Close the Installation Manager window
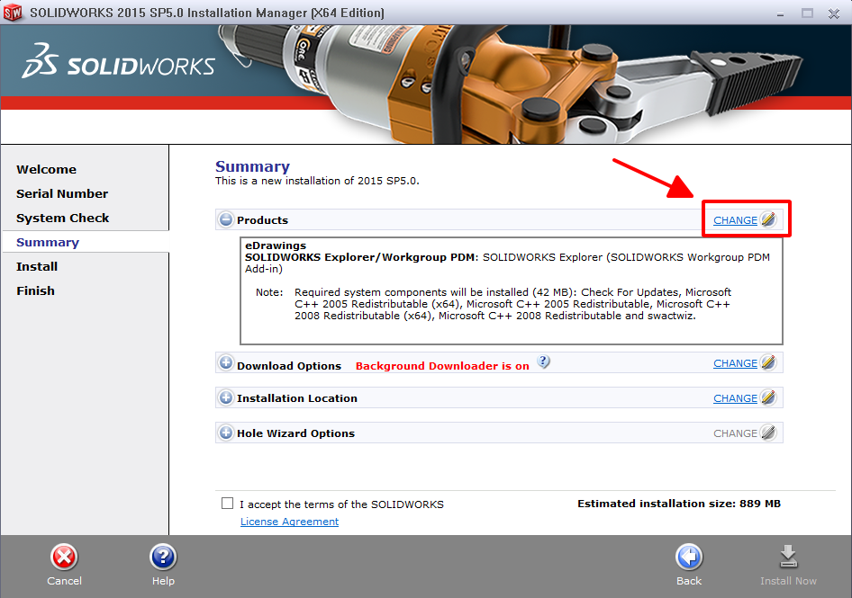 pos(834,13)
